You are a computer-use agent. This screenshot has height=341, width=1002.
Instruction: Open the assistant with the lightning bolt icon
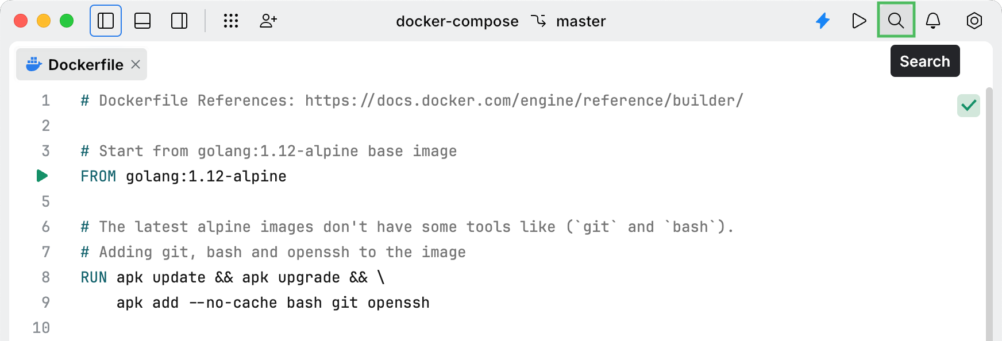(x=823, y=21)
